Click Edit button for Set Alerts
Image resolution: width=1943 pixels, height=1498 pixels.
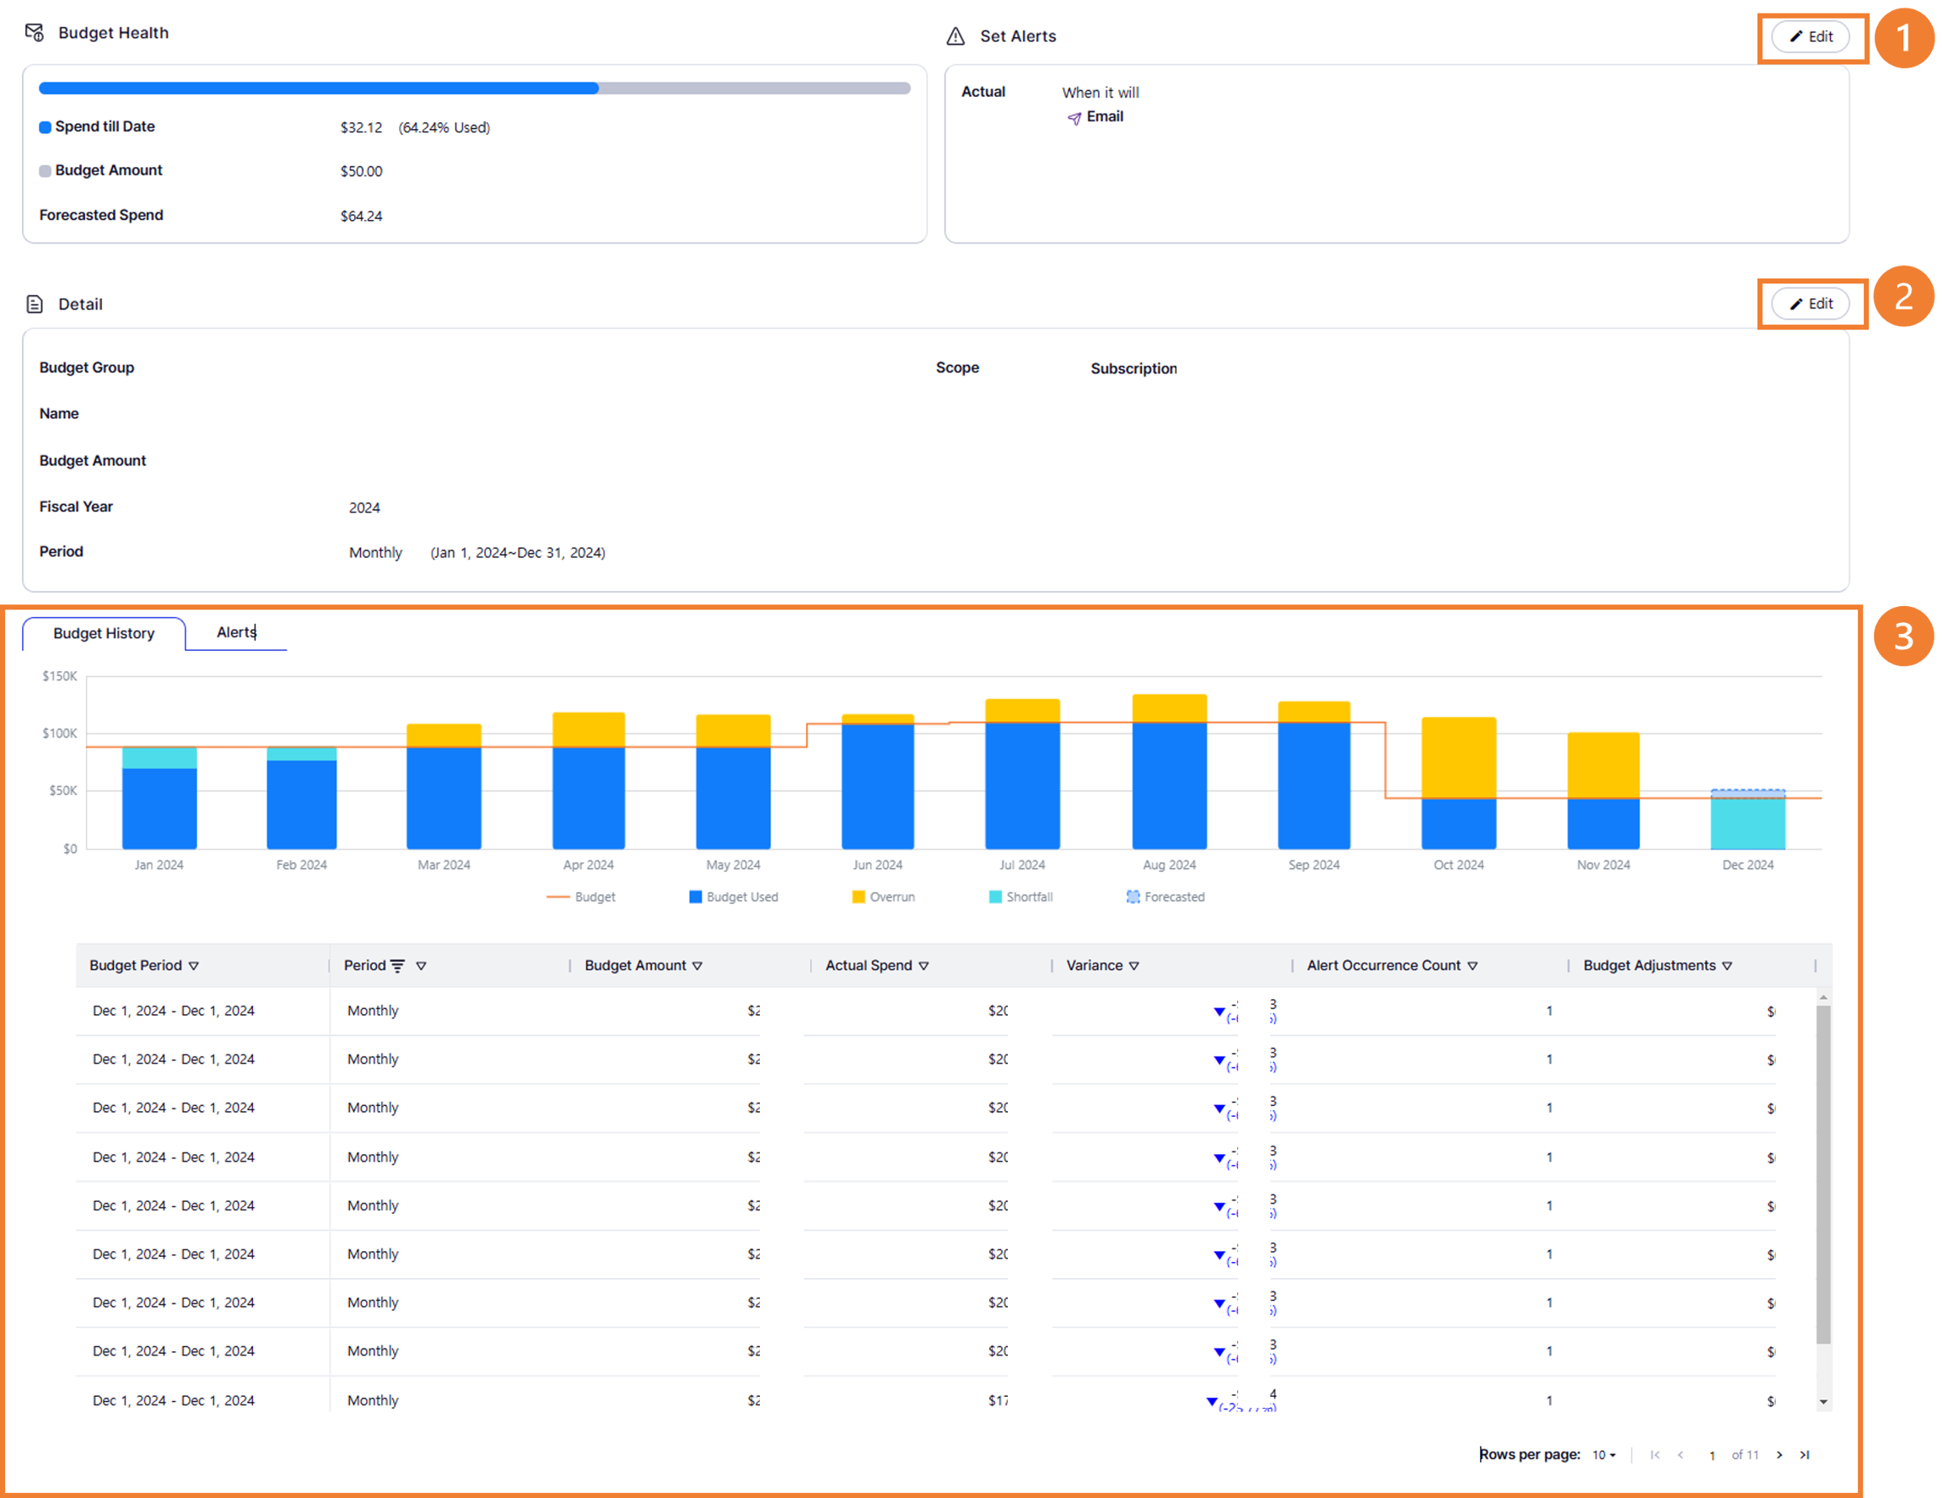(1811, 36)
